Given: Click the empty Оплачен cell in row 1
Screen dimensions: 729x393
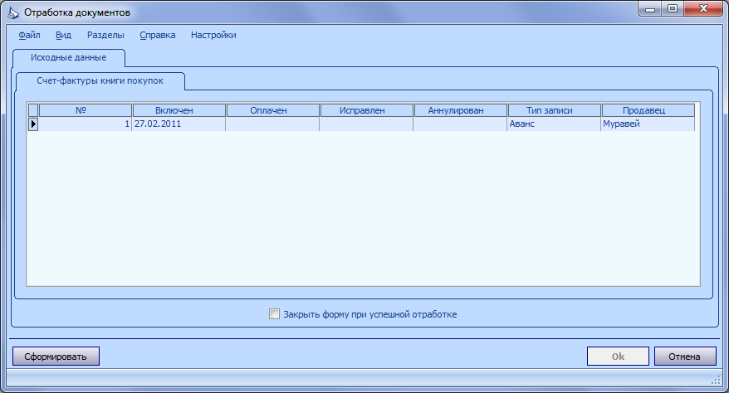Looking at the screenshot, I should coord(272,124).
